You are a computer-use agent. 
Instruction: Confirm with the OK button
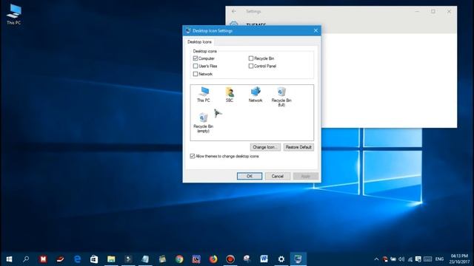click(x=250, y=176)
